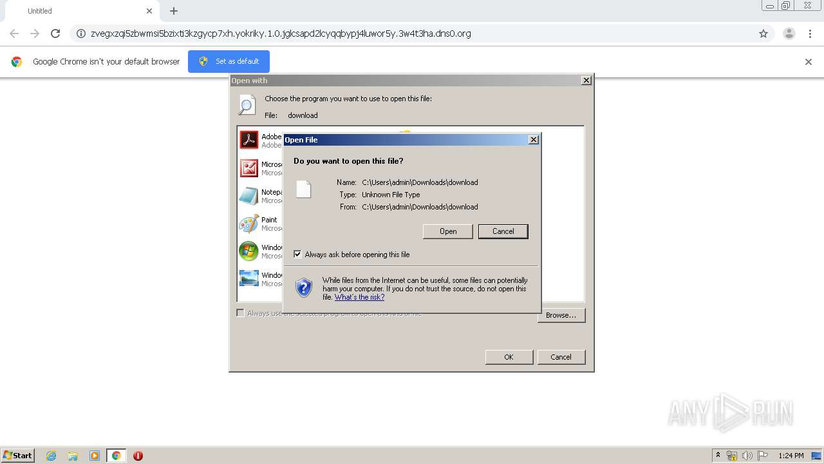824x464 pixels.
Task: Close the Open with dialog window
Action: click(x=586, y=81)
